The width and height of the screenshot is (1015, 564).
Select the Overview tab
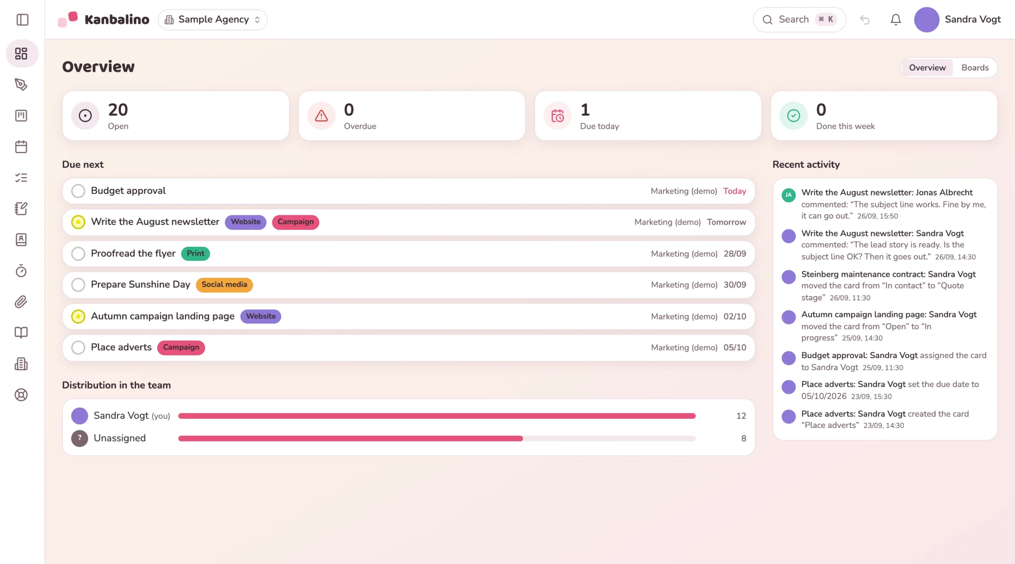[927, 67]
